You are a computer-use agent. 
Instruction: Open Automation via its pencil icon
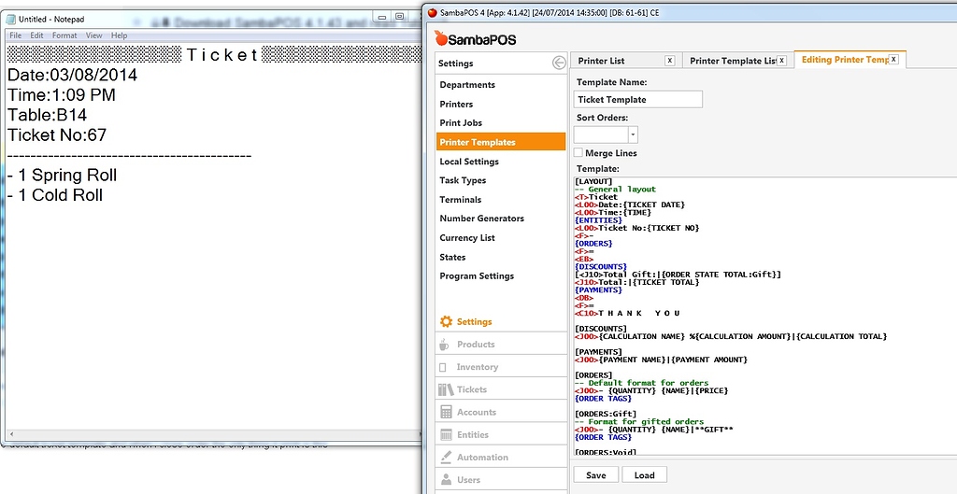(445, 458)
